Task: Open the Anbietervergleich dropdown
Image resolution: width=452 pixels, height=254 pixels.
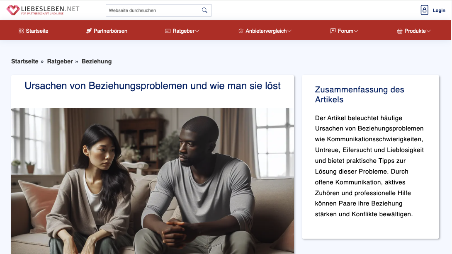Action: point(290,31)
